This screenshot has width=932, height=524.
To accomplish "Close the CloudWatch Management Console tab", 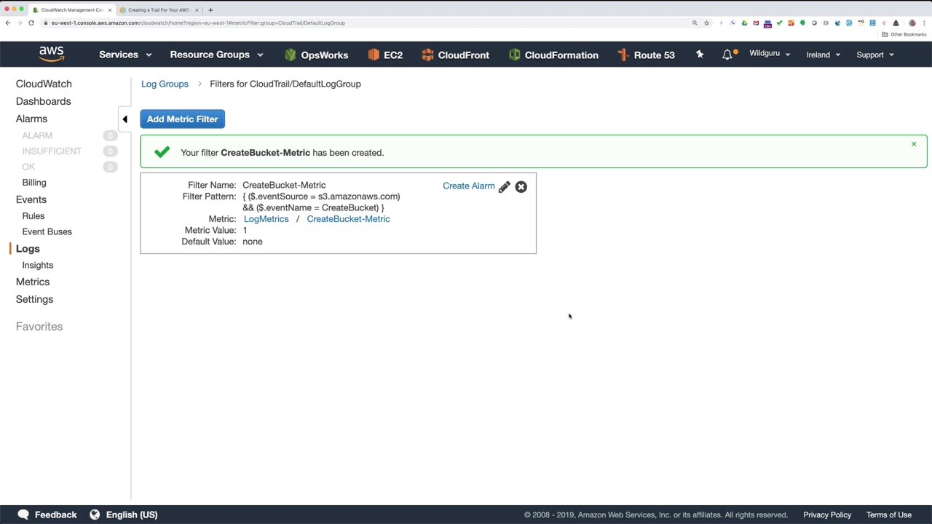I will point(110,10).
